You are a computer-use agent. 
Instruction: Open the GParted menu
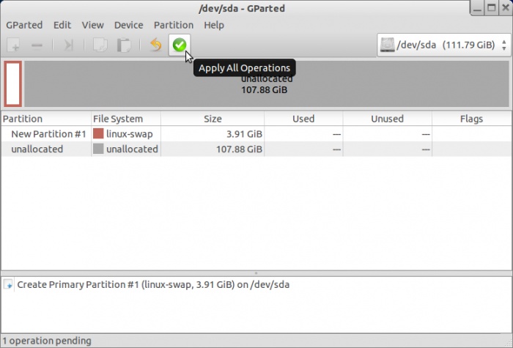point(24,25)
